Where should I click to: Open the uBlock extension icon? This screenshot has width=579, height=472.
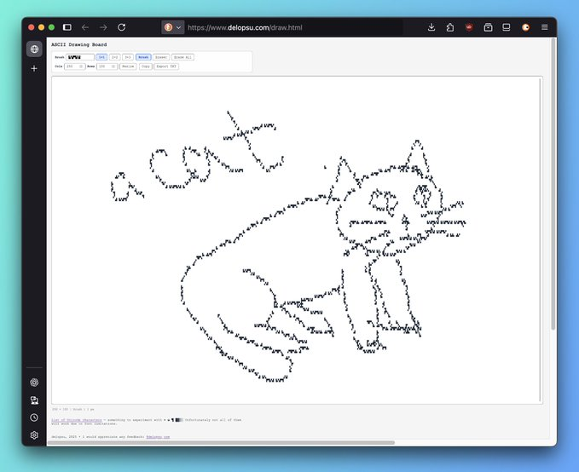(469, 27)
